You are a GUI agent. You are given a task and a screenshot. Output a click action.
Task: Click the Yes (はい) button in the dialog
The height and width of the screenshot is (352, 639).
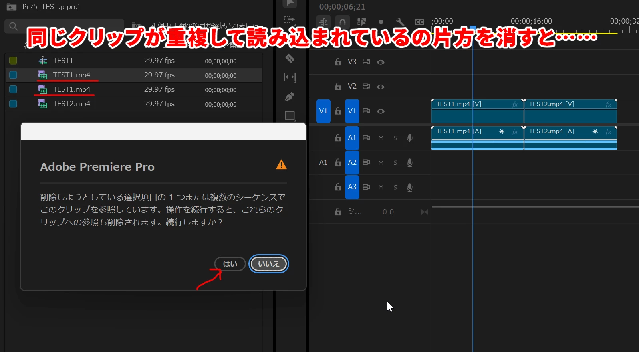[230, 264]
